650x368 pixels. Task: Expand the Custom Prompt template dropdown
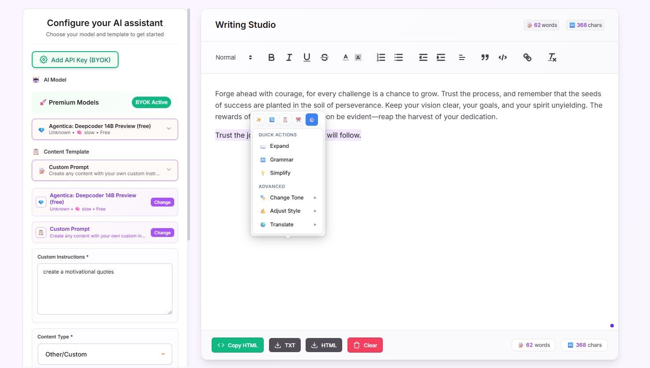[105, 170]
